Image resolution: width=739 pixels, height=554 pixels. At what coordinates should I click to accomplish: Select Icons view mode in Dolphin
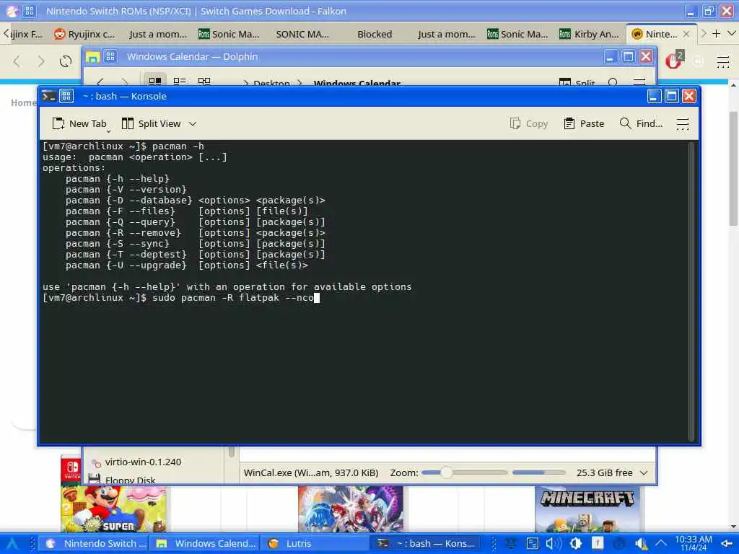(155, 81)
